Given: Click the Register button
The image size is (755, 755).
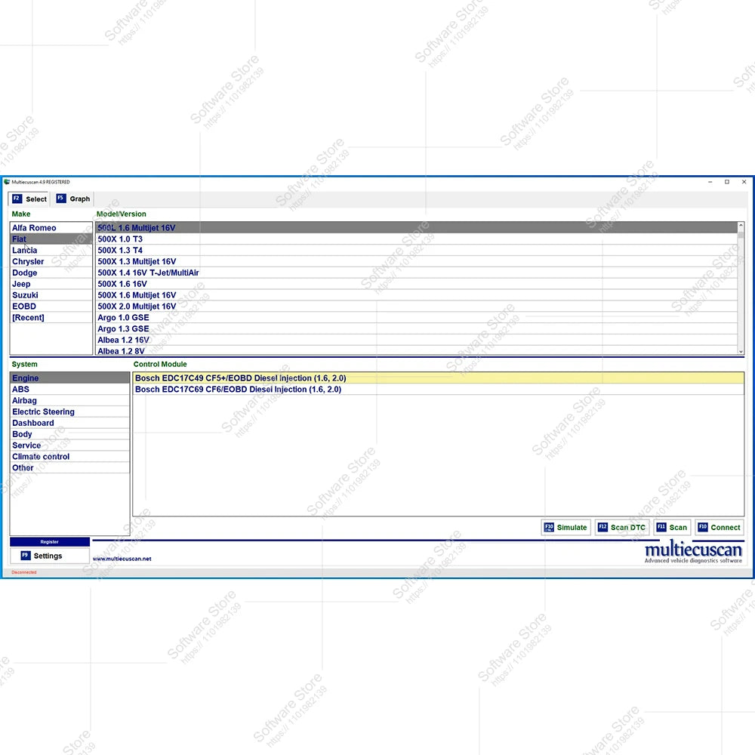Looking at the screenshot, I should (x=50, y=541).
